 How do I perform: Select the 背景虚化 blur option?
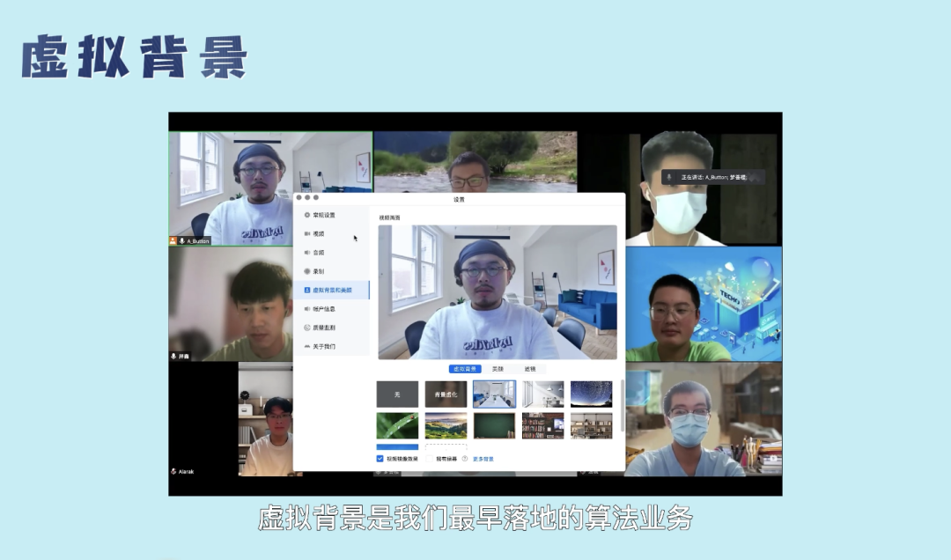pyautogui.click(x=446, y=394)
